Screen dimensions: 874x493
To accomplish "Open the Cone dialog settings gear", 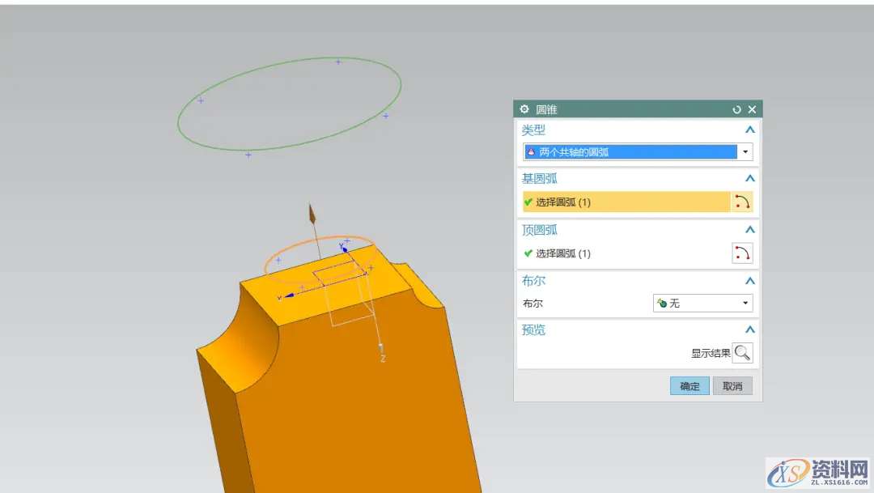I will [524, 109].
